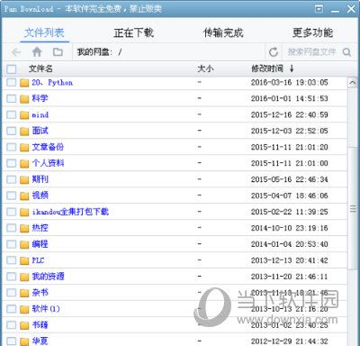
Task: Sort by 文件名 column header
Action: pos(40,68)
